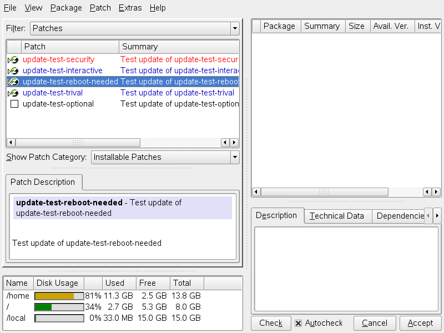Sort by the Inst. V column header

[428, 26]
